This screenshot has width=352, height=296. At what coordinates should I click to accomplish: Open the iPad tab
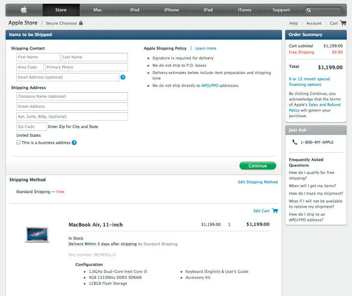(208, 10)
